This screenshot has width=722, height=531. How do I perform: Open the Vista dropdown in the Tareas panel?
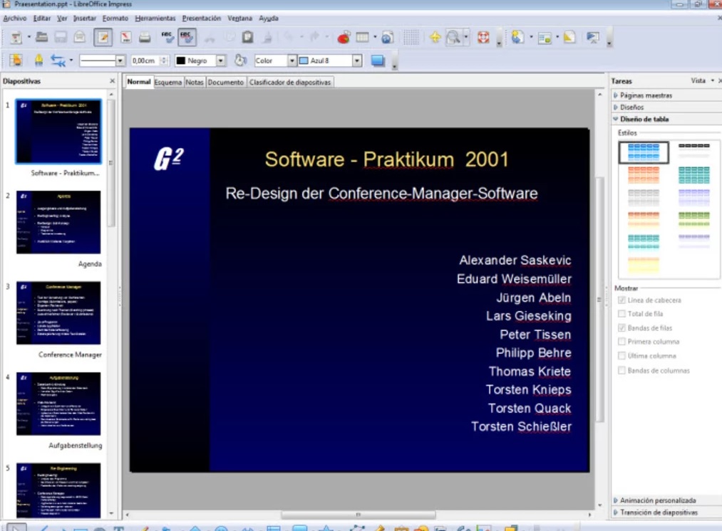click(x=703, y=81)
